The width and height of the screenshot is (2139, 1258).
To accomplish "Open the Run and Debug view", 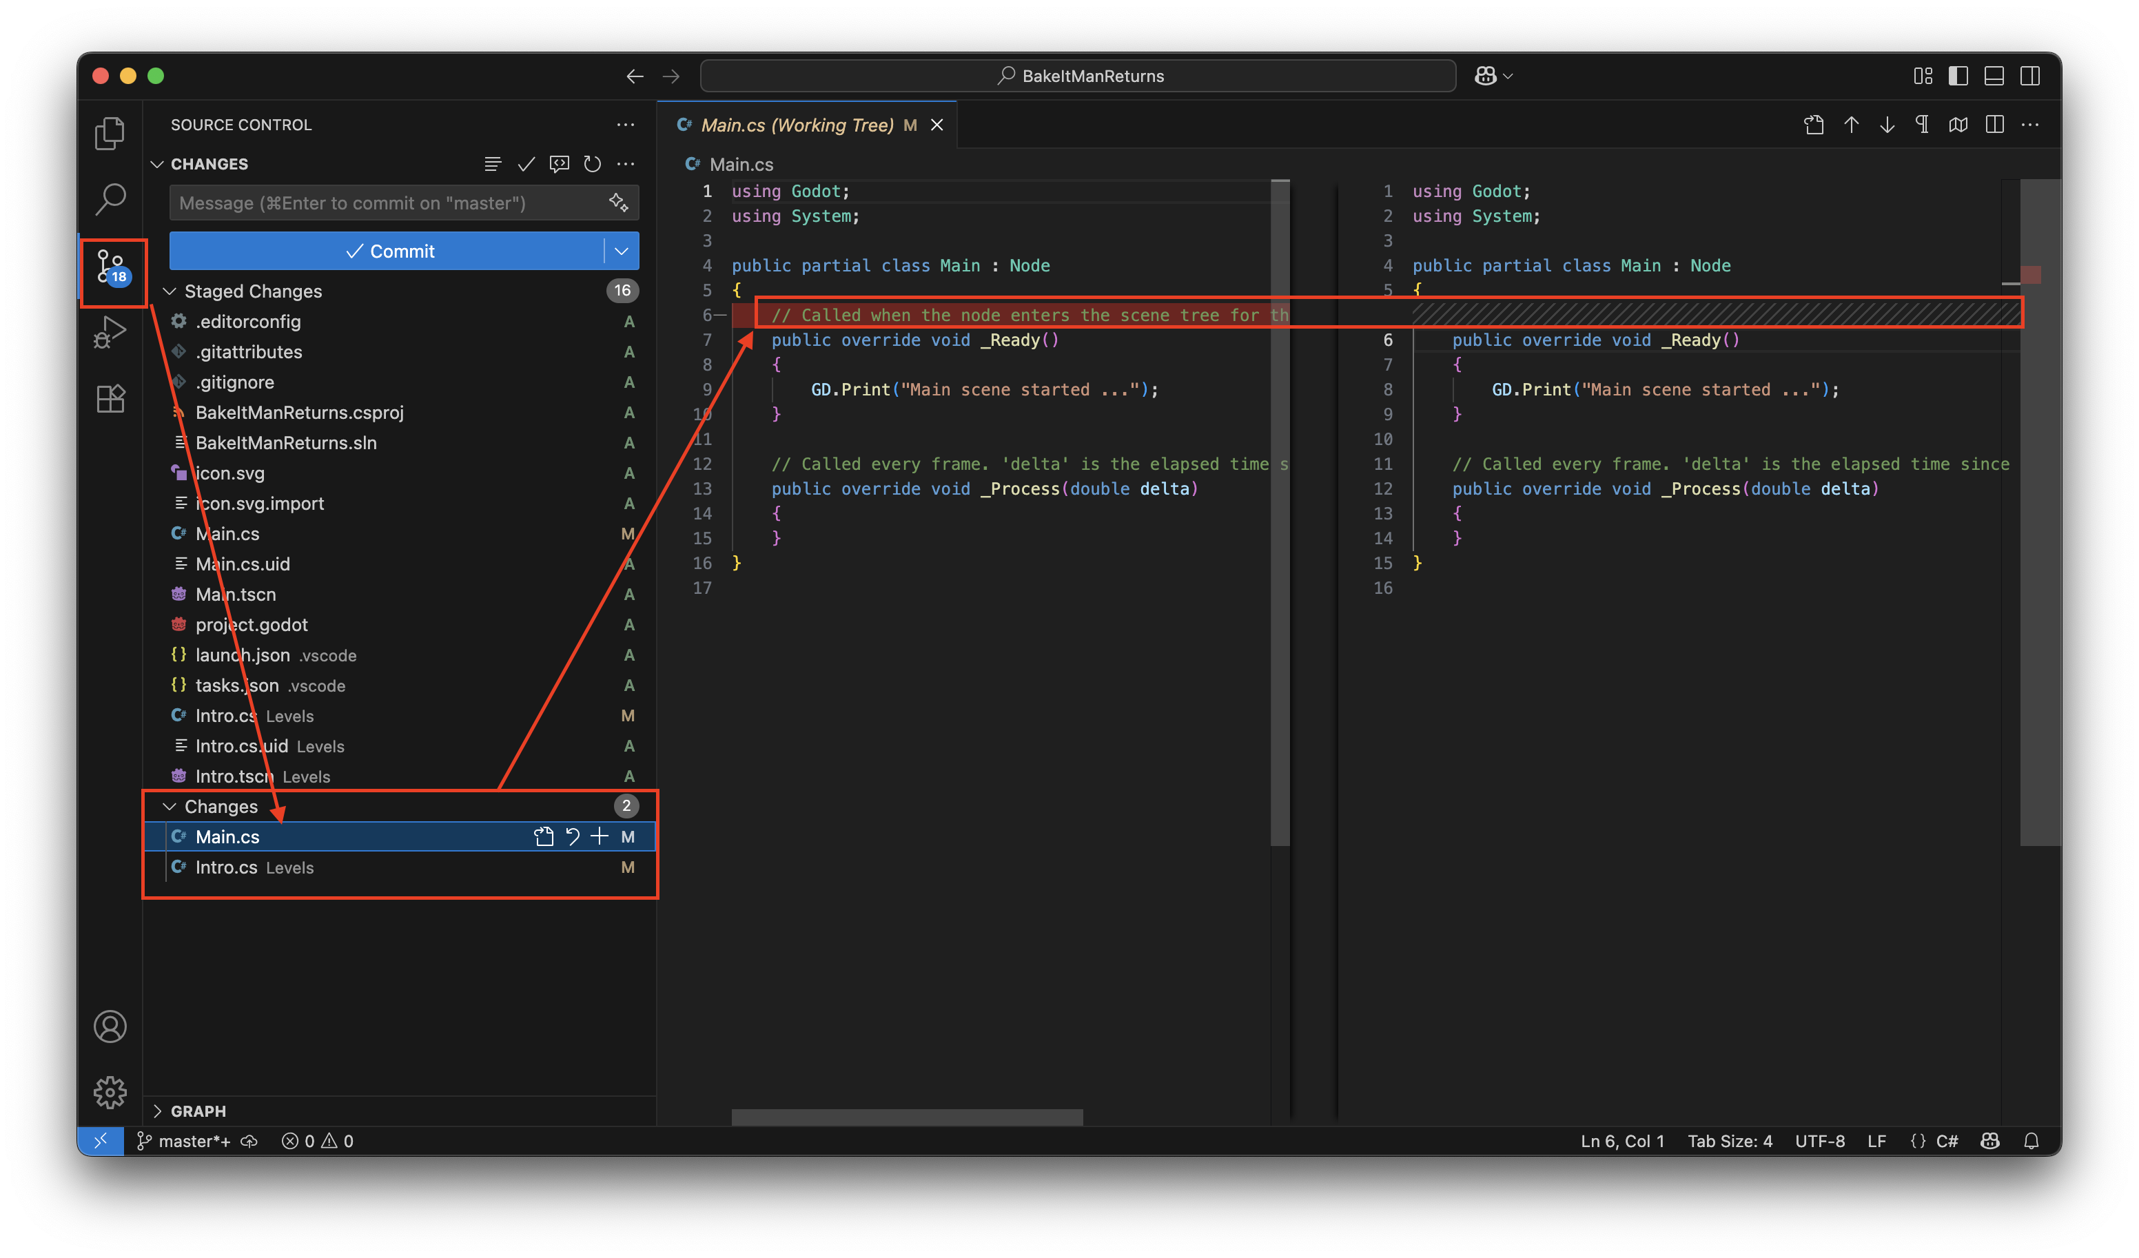I will click(110, 332).
